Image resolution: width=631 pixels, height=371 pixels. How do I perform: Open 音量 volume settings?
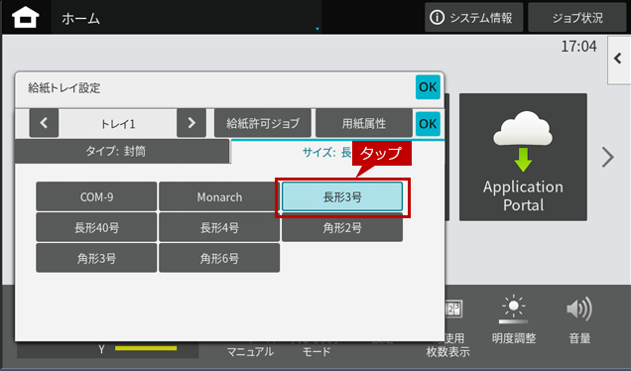click(x=579, y=319)
